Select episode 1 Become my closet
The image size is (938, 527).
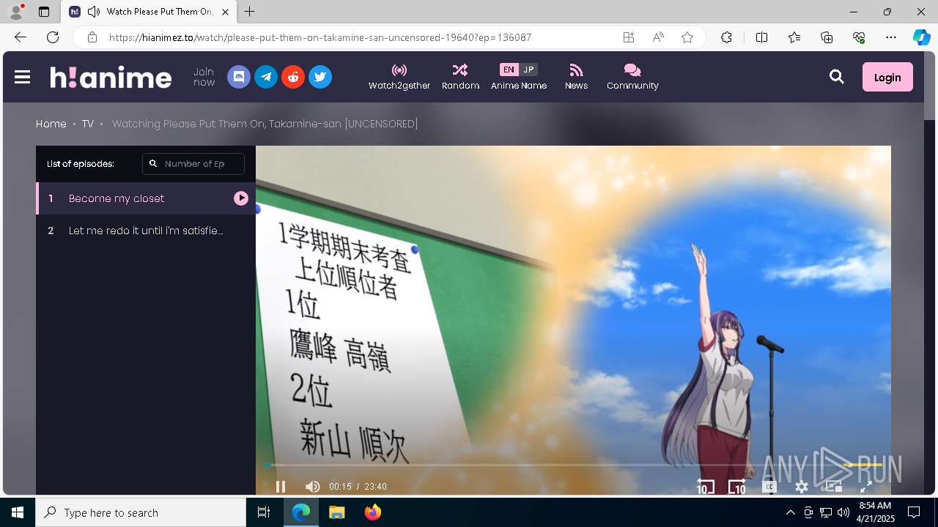(x=146, y=198)
